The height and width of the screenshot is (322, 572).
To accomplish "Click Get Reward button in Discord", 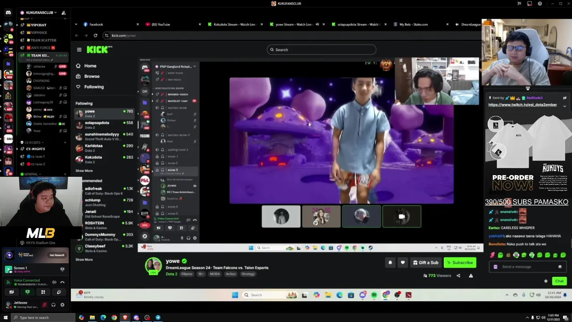I will coord(57,255).
